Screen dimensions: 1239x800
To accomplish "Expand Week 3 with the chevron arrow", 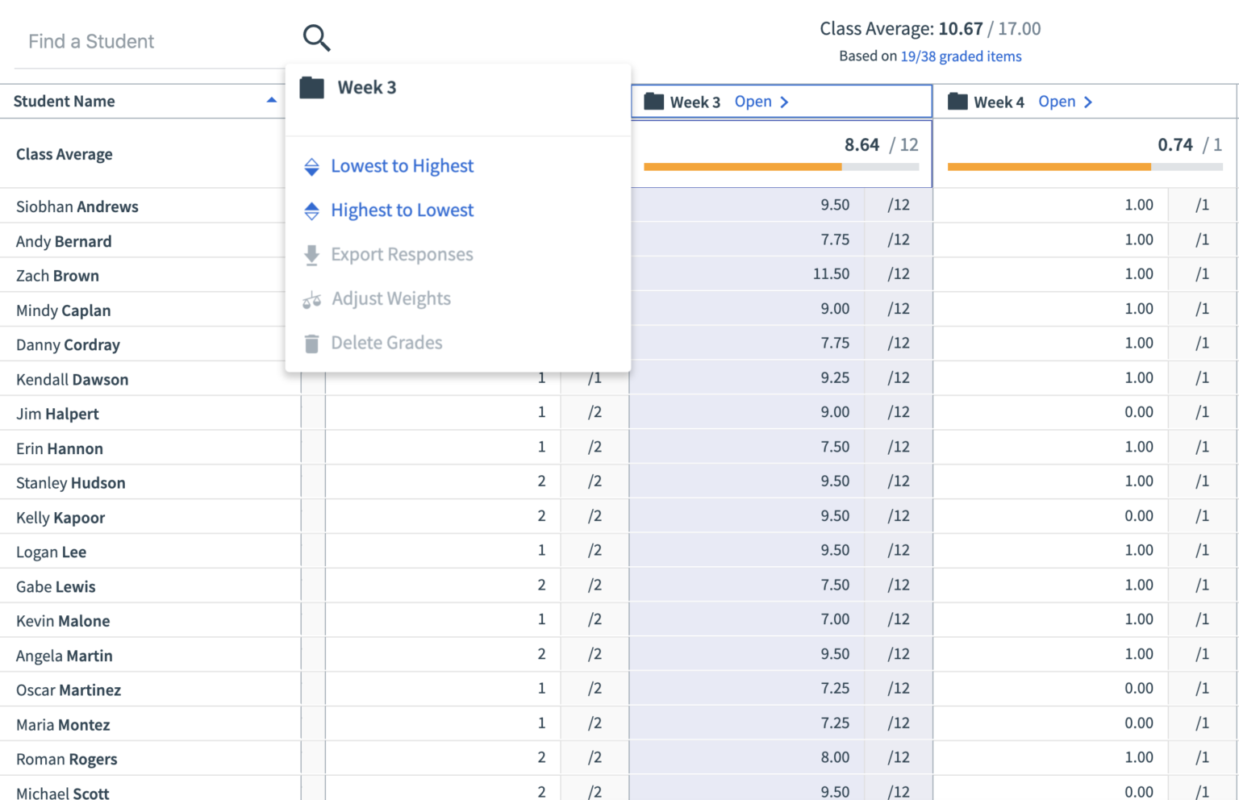I will pyautogui.click(x=784, y=102).
